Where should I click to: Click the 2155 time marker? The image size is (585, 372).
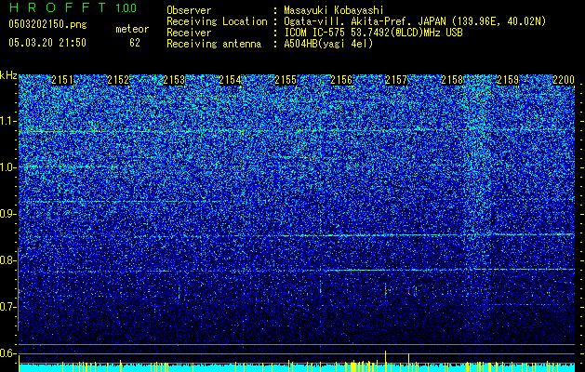(286, 80)
